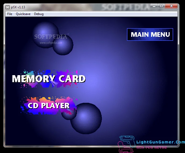185x153 pixels.
Task: Minimize the pSX window
Action: click(154, 6)
